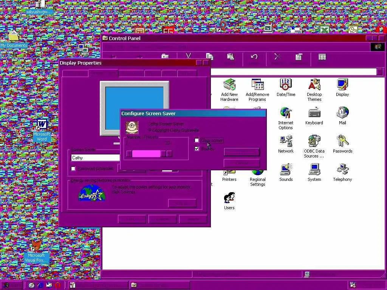Switch to first tab in Display Properties
The height and width of the screenshot is (290, 387).
75,74
